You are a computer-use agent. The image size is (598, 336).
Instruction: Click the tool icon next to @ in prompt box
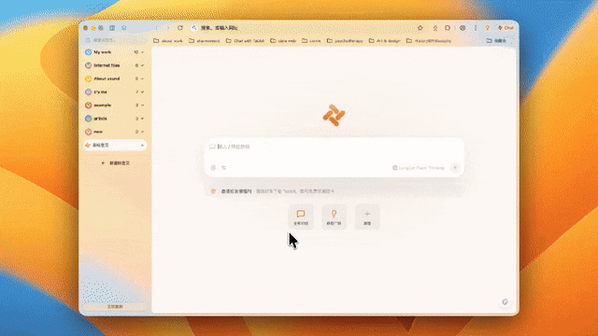click(224, 168)
